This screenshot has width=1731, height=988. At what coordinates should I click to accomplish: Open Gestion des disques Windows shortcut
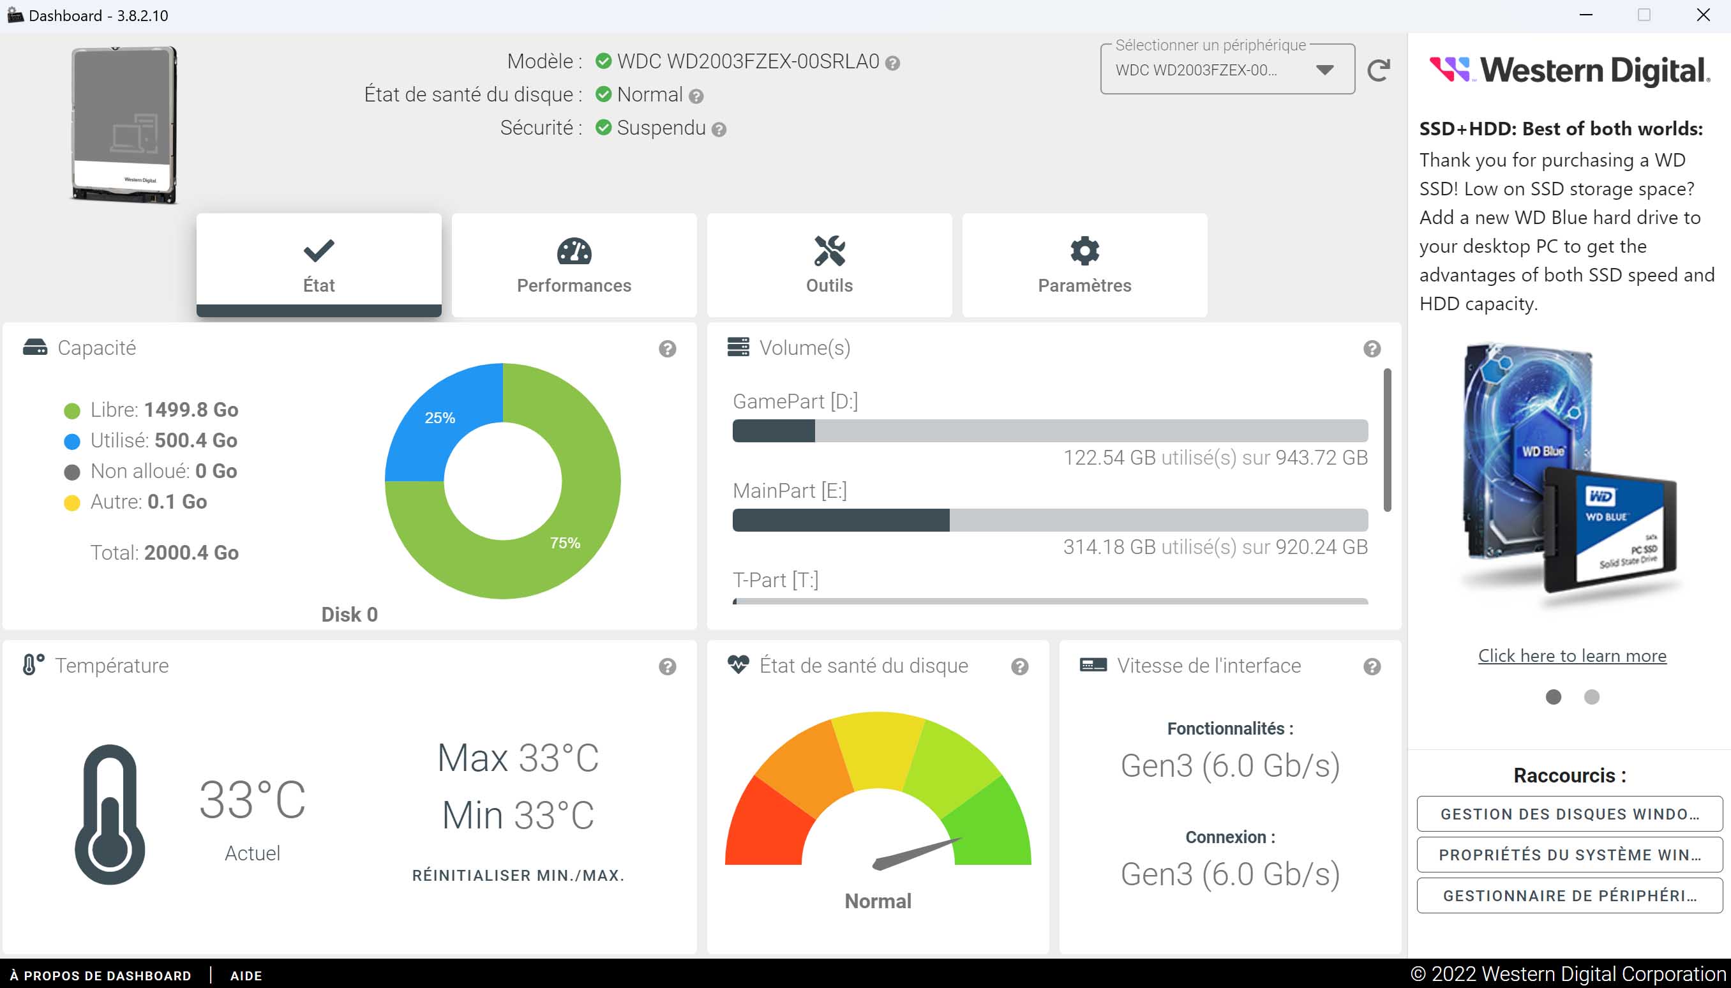pos(1570,814)
